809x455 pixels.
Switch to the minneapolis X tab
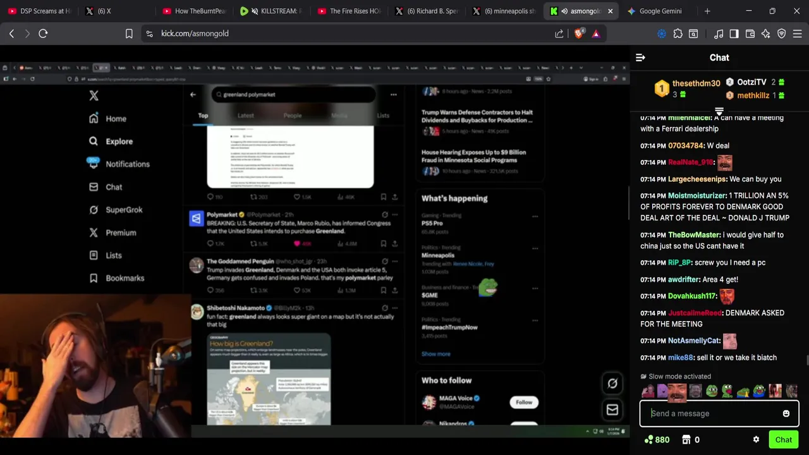pyautogui.click(x=504, y=11)
